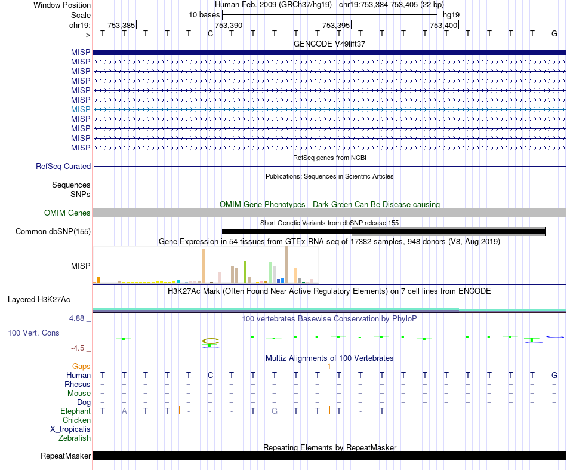Open the 'RefSeq genes from NCBI' track title
Screen dimensions: 567x470
329,158
